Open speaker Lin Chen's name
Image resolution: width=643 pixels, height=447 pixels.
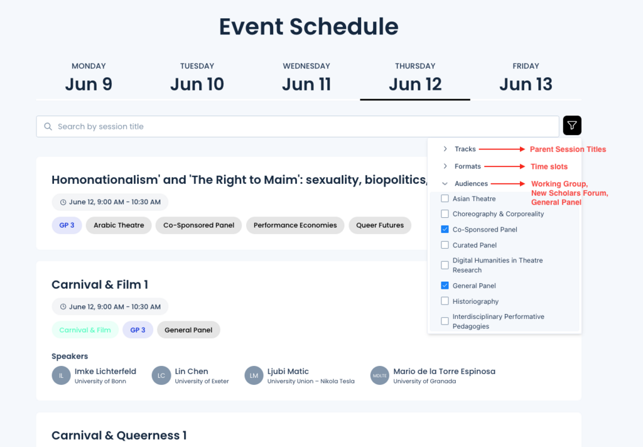[x=192, y=371]
